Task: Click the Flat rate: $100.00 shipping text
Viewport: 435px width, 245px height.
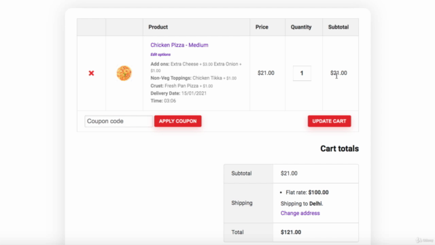Action: (307, 192)
